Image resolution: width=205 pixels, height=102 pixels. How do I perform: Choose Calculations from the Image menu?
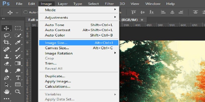79,86
